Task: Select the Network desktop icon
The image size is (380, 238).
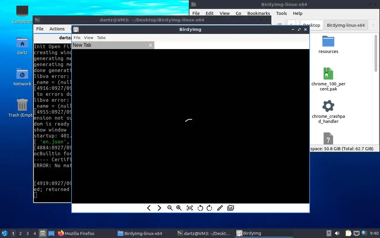Action: click(x=22, y=77)
